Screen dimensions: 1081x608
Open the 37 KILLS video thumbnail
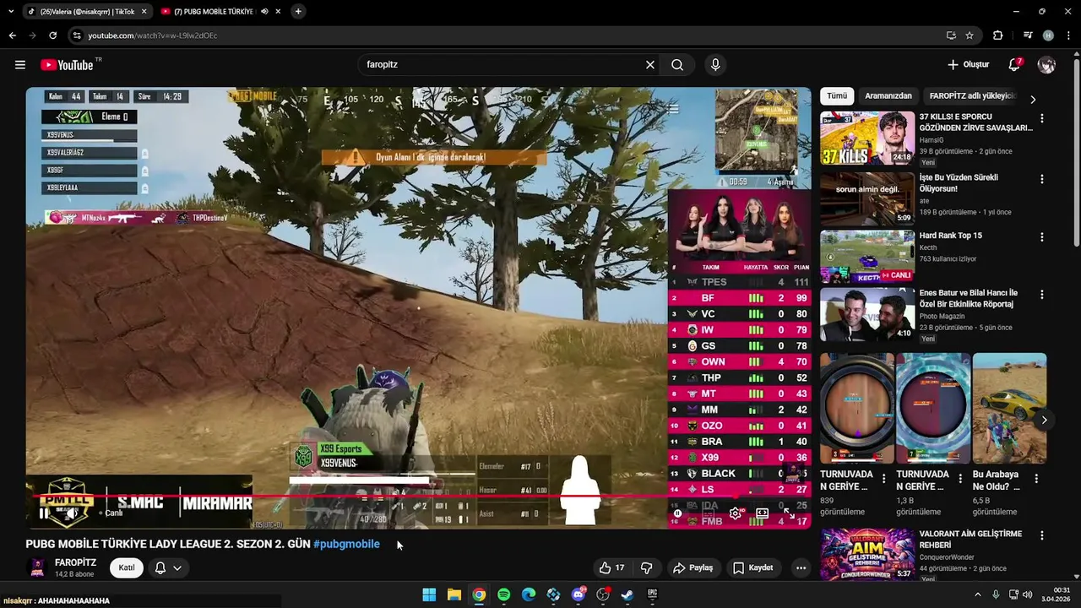[x=867, y=138]
